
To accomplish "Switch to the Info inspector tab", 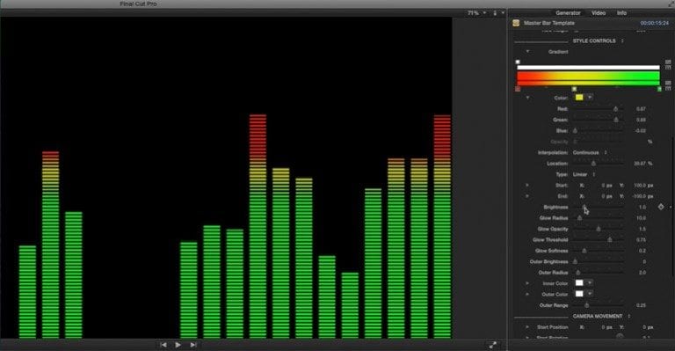I will click(x=621, y=13).
